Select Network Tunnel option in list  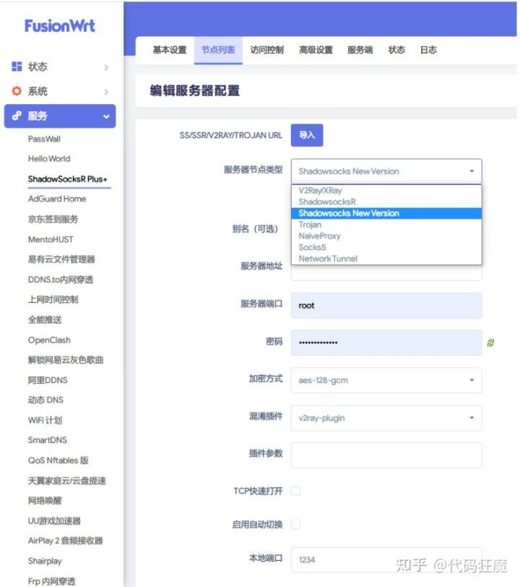point(386,259)
